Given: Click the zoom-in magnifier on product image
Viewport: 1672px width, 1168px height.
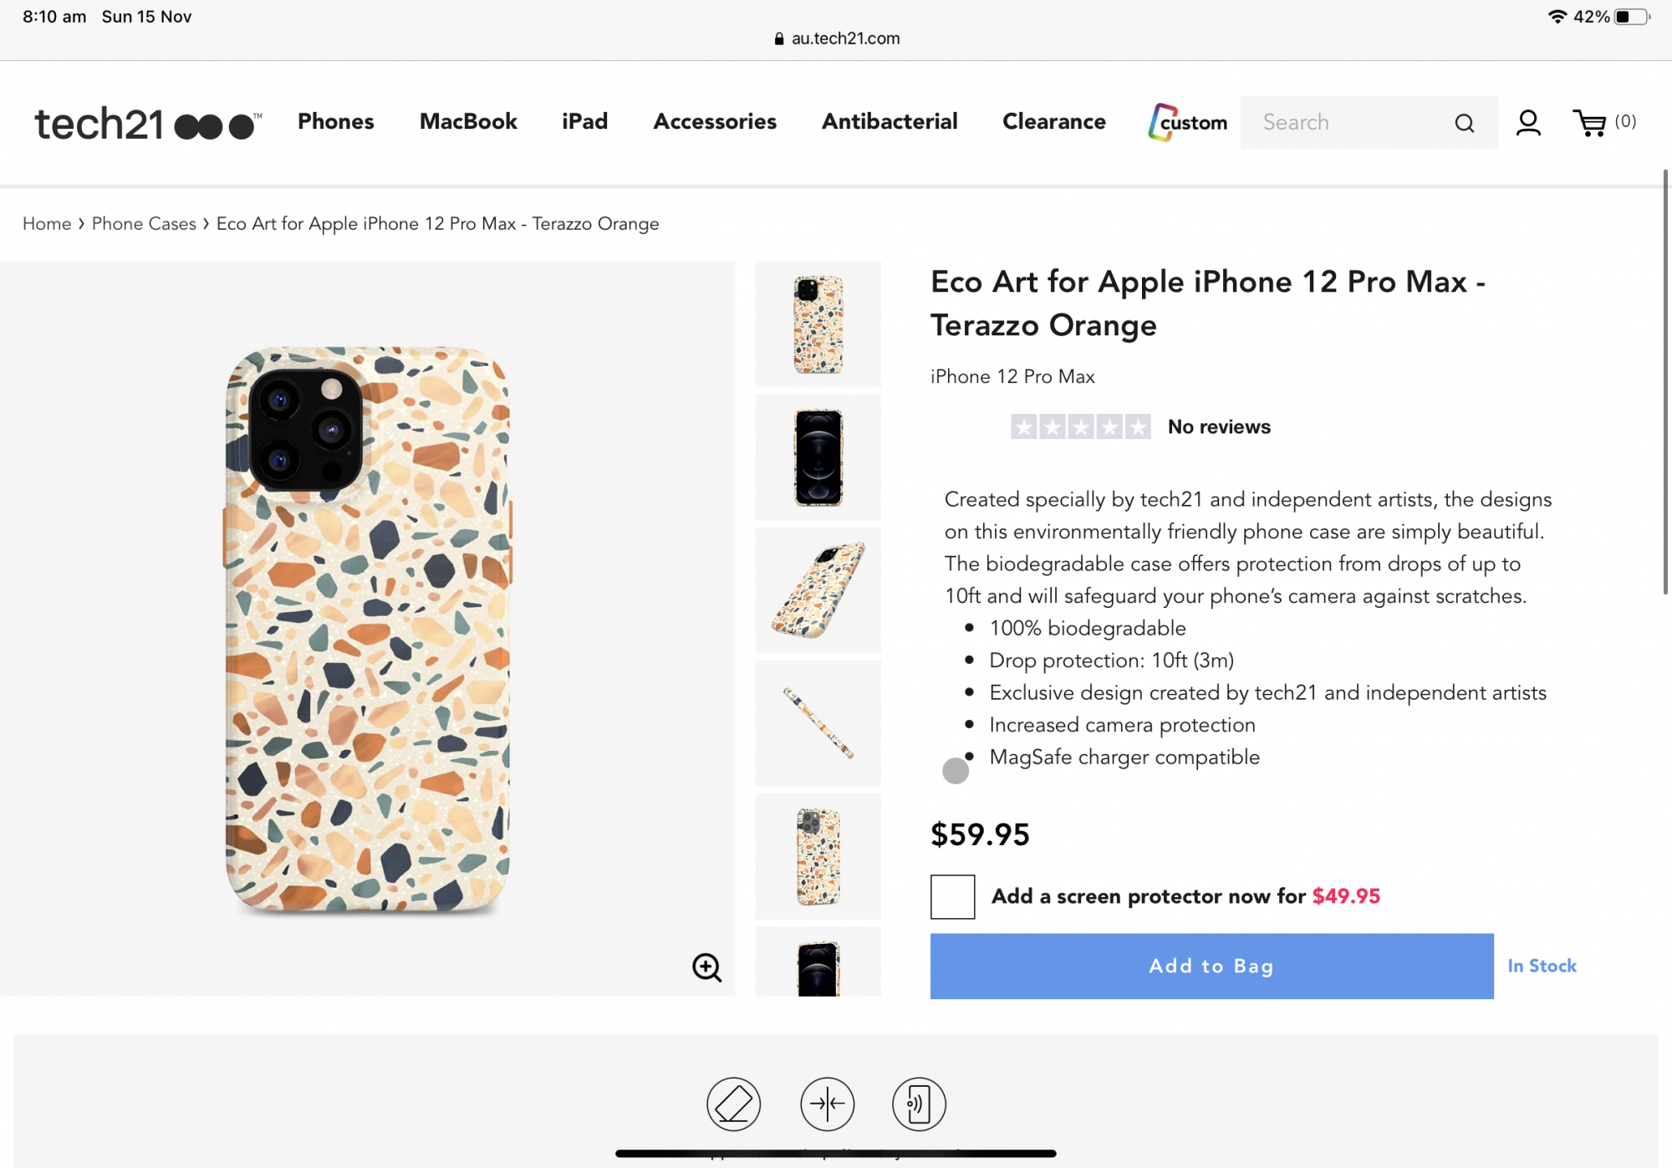Looking at the screenshot, I should coord(706,967).
